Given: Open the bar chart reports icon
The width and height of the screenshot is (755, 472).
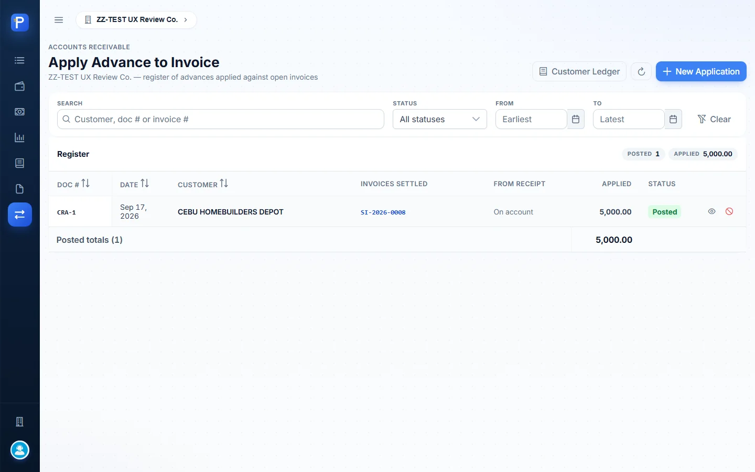Looking at the screenshot, I should pos(20,137).
